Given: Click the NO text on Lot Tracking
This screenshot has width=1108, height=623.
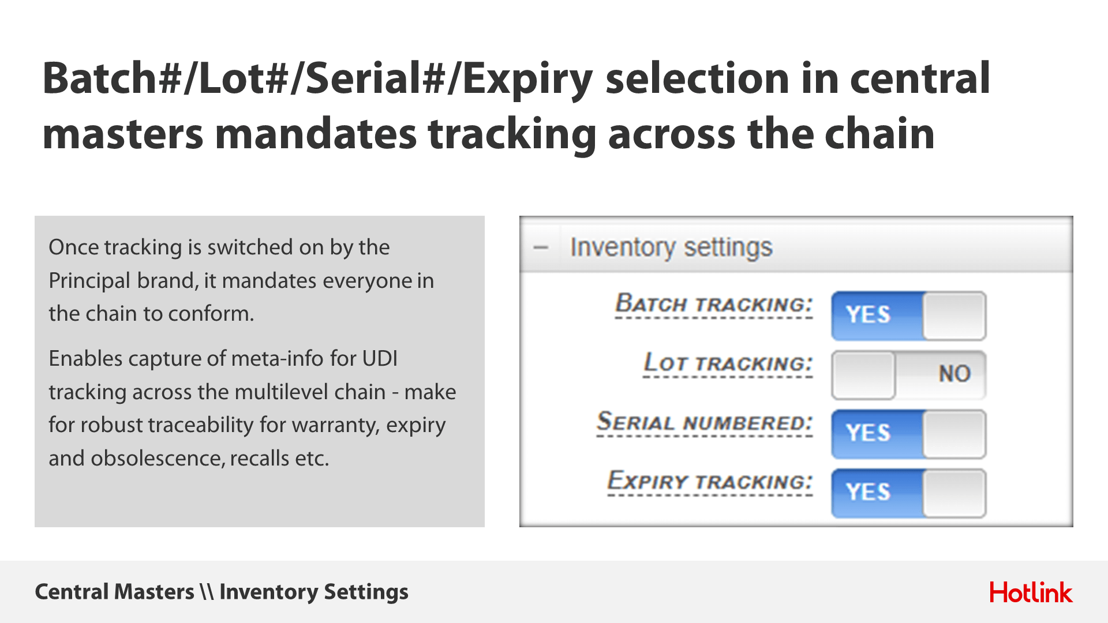Looking at the screenshot, I should (954, 374).
